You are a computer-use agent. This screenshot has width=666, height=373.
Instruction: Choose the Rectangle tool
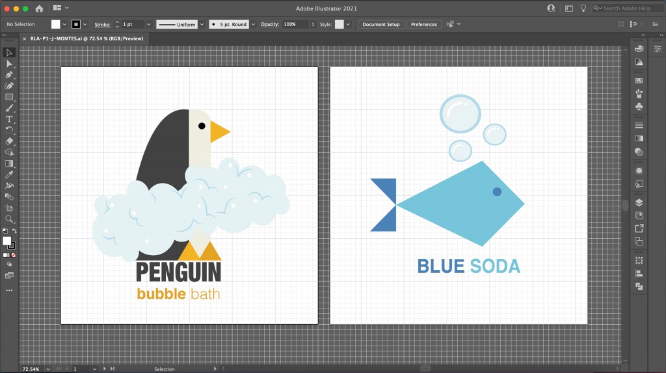pos(9,97)
